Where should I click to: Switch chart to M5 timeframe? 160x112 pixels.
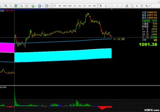[x=60, y=6]
